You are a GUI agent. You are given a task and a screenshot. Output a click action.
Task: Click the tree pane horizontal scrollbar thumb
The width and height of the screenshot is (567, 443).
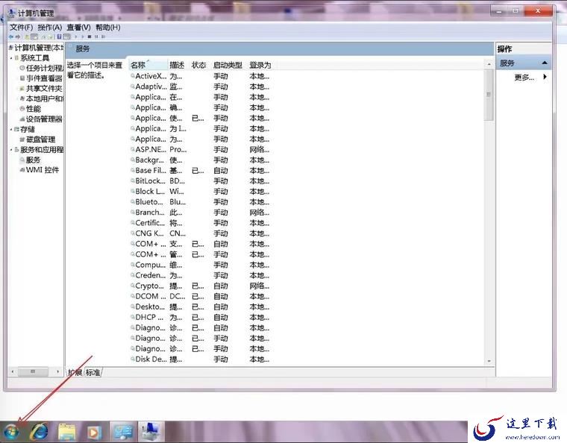[33, 371]
